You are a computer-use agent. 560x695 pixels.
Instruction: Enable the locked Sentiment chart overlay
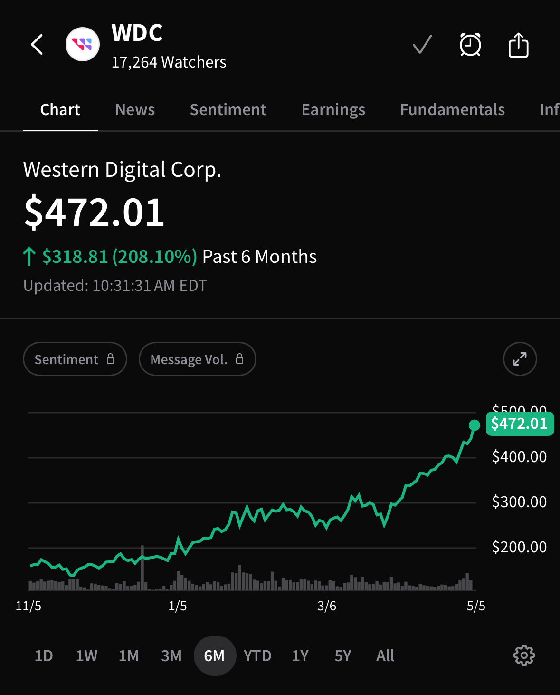(x=75, y=359)
